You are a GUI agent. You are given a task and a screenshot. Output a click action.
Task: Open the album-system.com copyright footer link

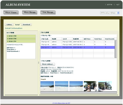[61, 103]
